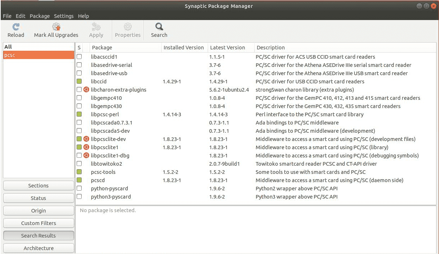Select the libccid package name
Screen dimensions: 439x254
[99, 82]
